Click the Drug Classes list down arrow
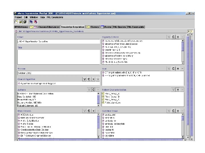This screenshot has height=153, width=205. click(x=99, y=137)
